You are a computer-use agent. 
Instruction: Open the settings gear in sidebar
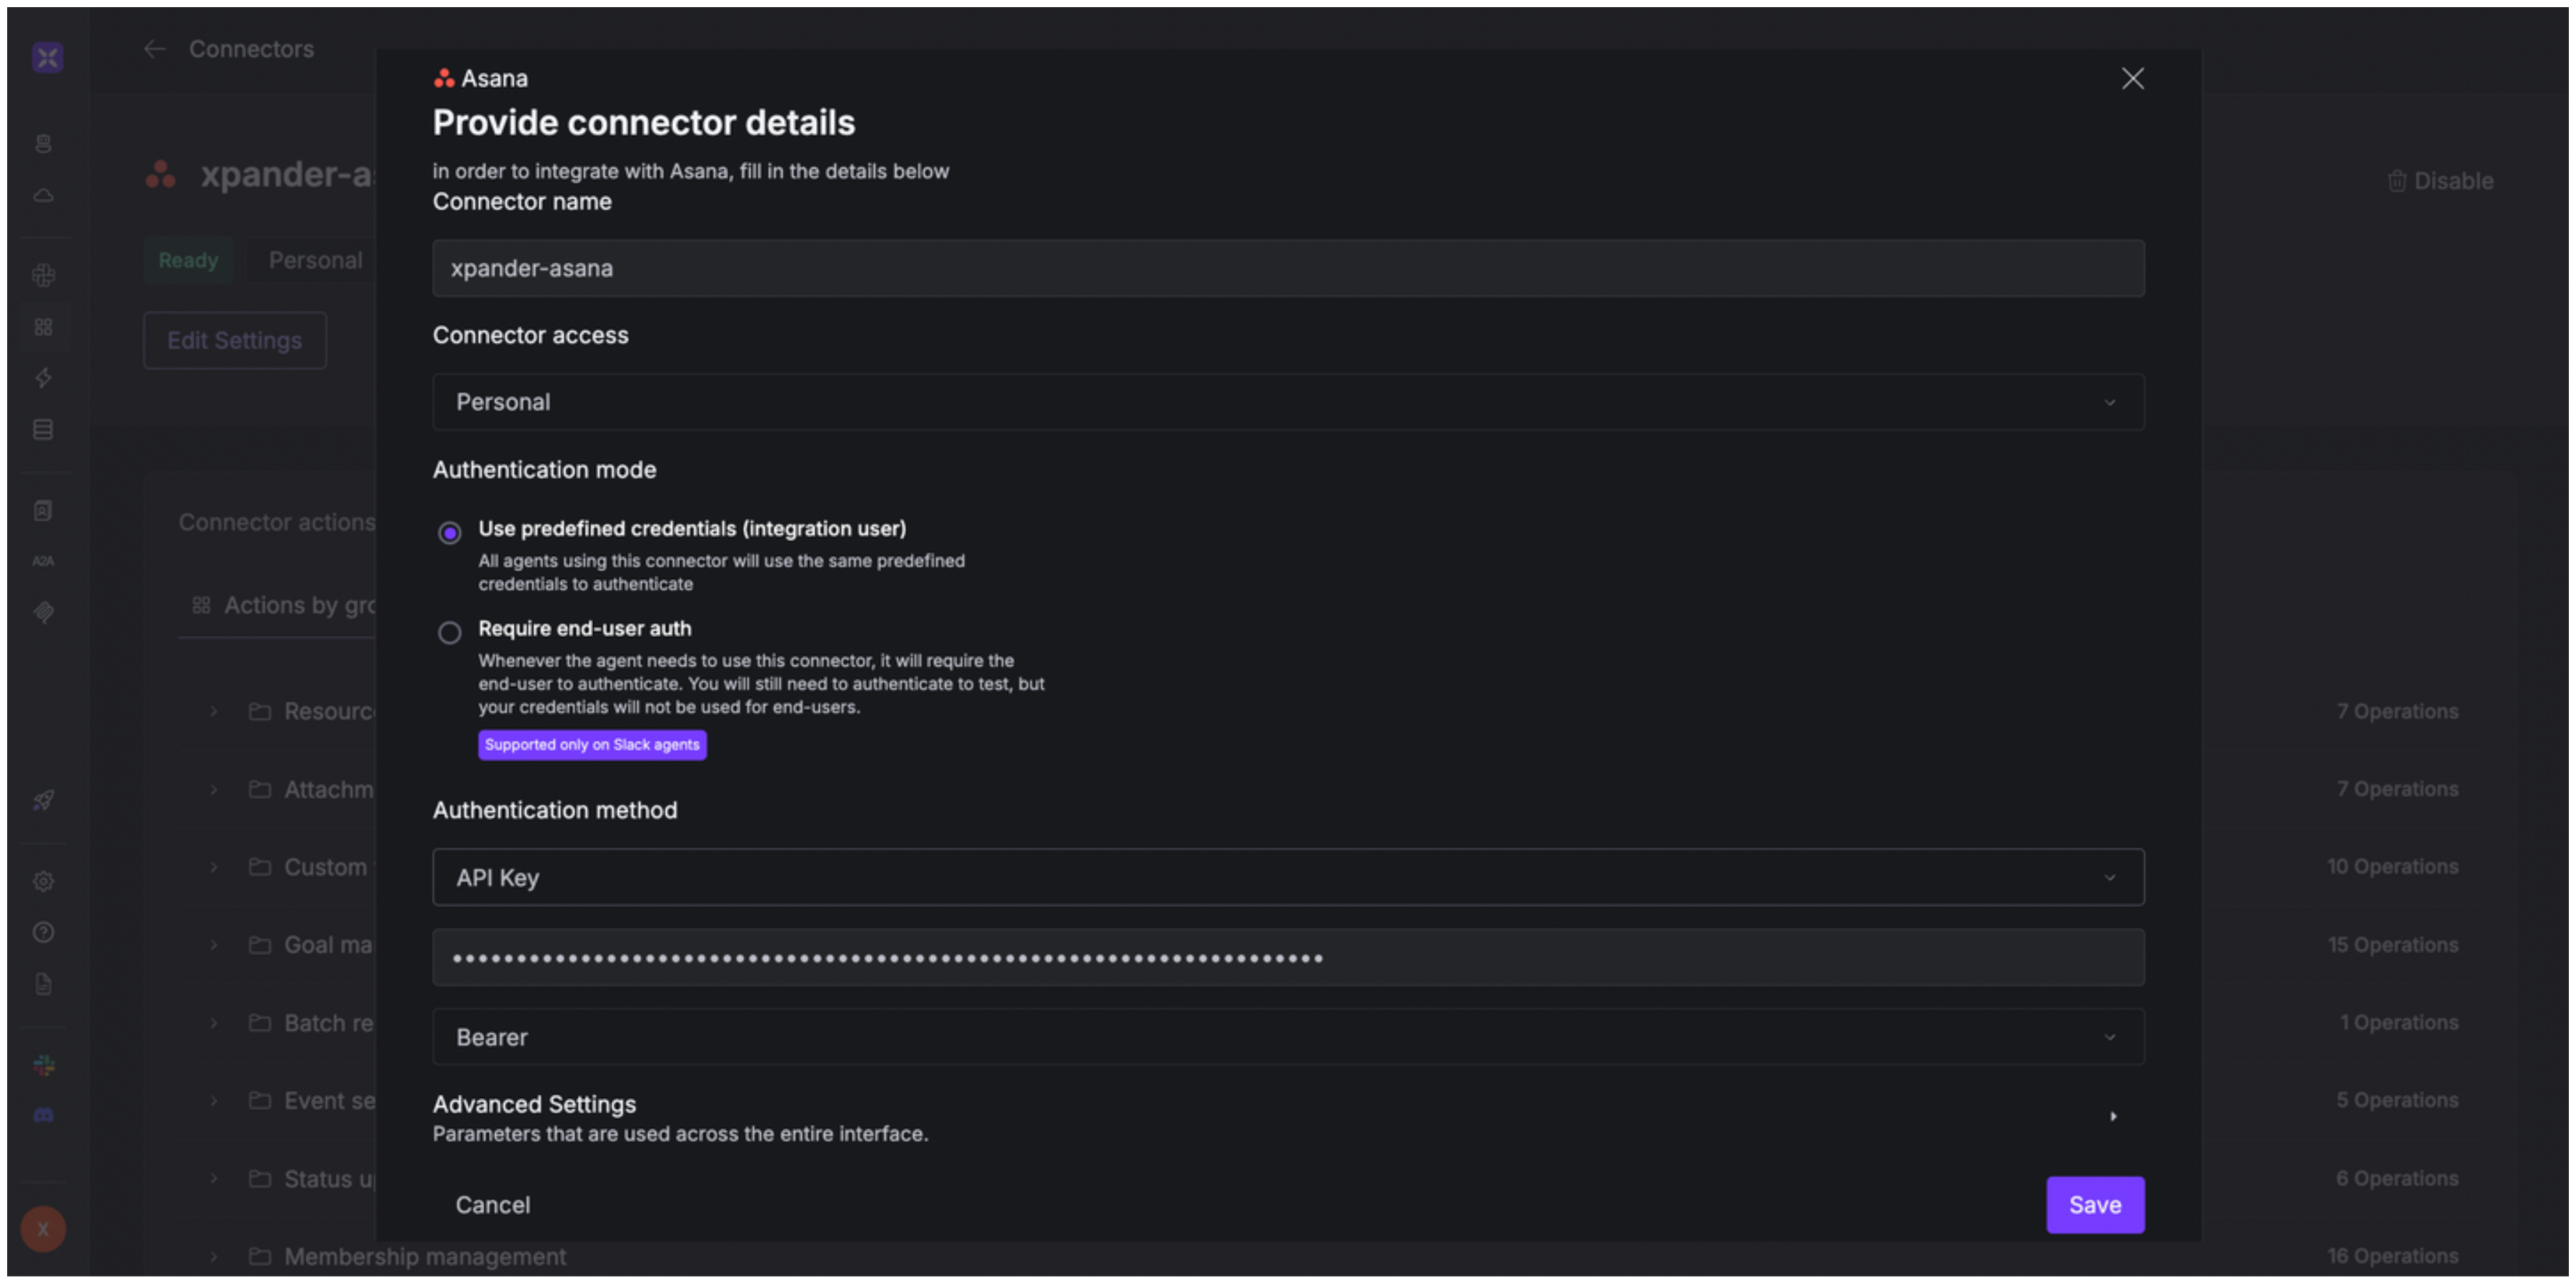click(x=44, y=881)
